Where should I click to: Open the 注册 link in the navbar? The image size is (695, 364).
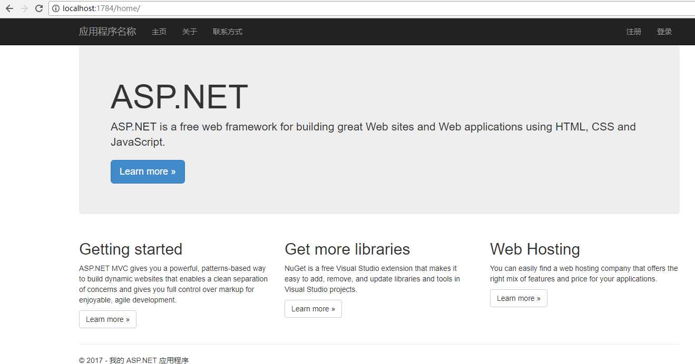[634, 32]
